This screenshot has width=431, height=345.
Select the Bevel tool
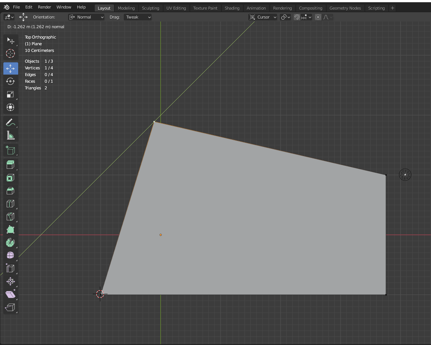click(10, 191)
